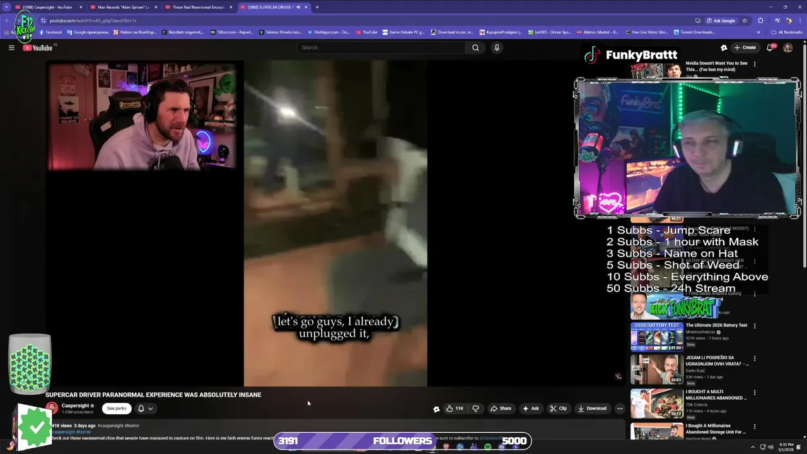Focus the YouTube search field
This screenshot has width=807, height=454.
point(381,47)
